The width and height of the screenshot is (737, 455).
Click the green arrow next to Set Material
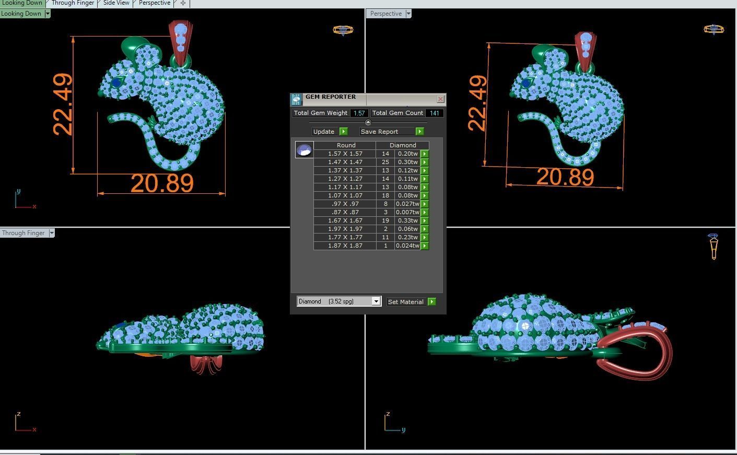431,302
